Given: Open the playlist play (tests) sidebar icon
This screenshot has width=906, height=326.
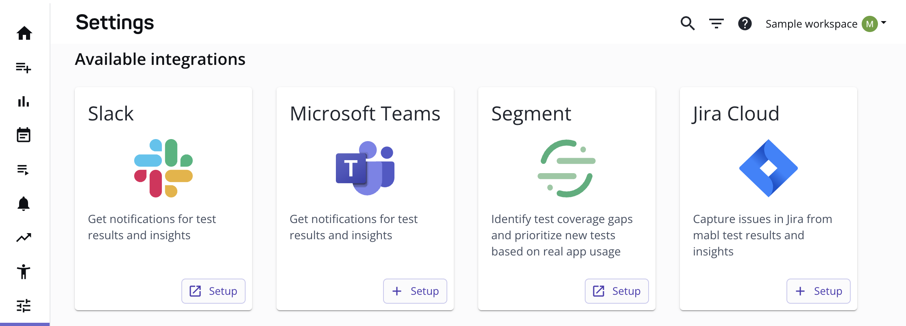Looking at the screenshot, I should pyautogui.click(x=23, y=169).
